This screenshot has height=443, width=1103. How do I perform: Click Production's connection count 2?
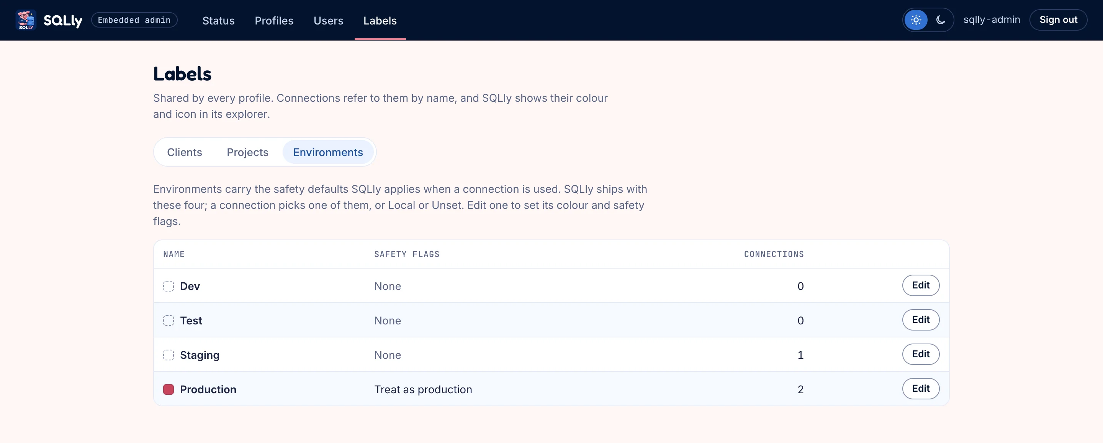coord(800,389)
